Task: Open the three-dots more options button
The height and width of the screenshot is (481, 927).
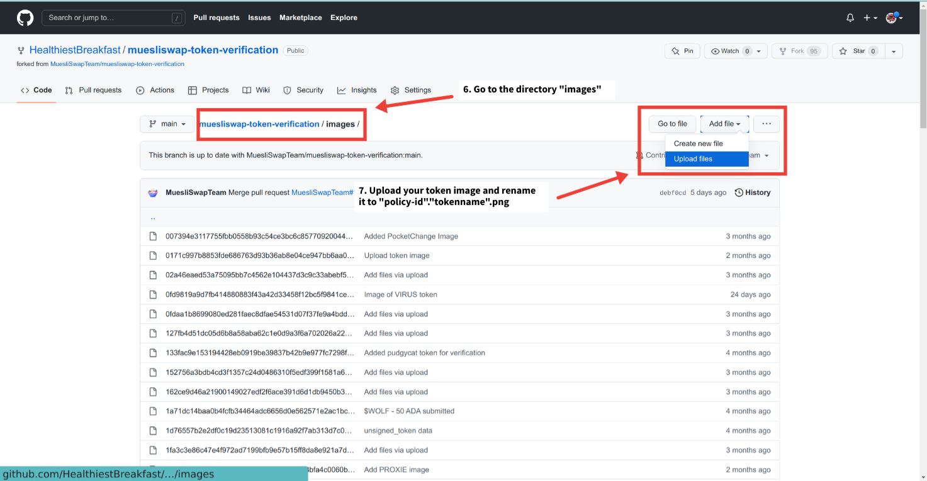Action: (x=767, y=124)
